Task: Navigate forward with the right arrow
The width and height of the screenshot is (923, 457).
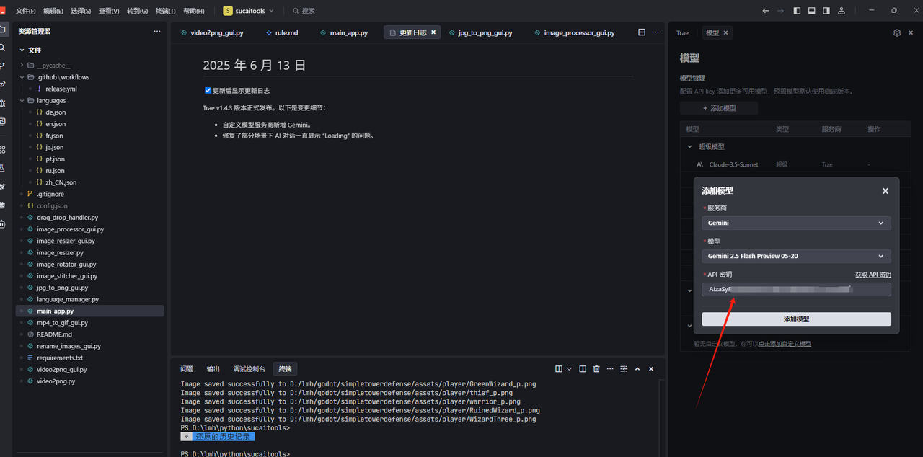Action: click(780, 11)
